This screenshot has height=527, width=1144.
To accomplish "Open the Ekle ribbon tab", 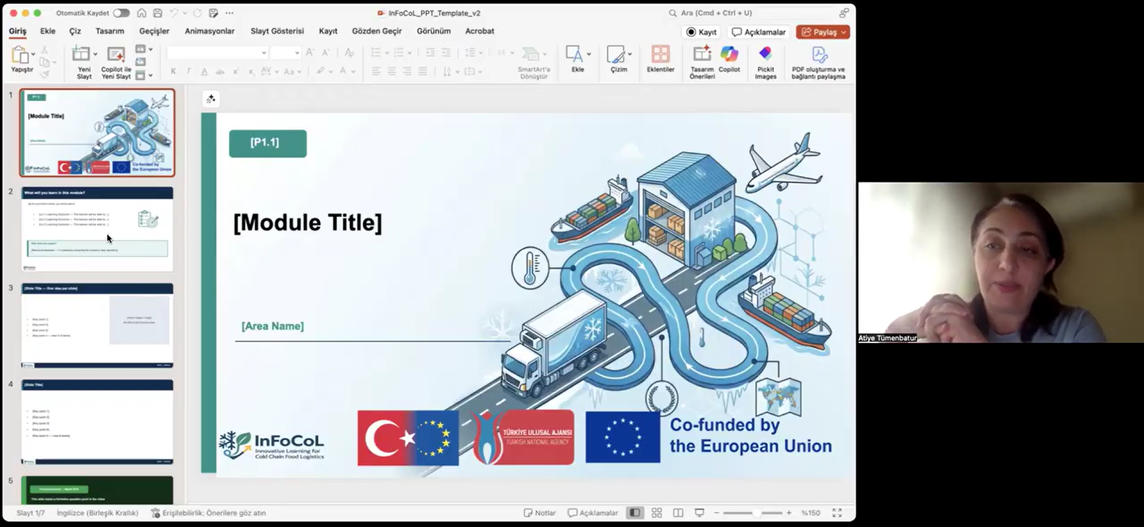I will (x=48, y=31).
